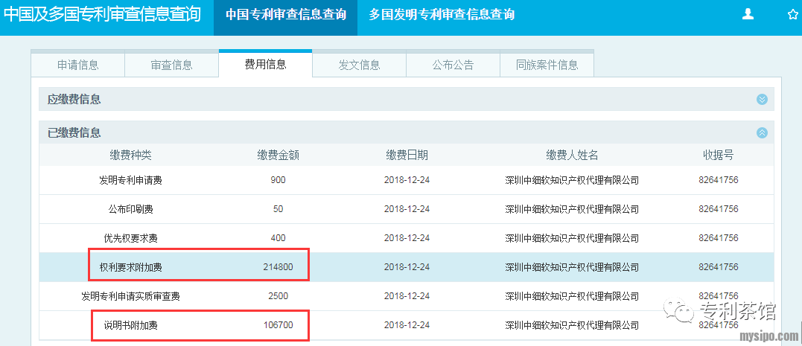Click the 214800 amount cell
The height and width of the screenshot is (346, 802).
click(278, 267)
